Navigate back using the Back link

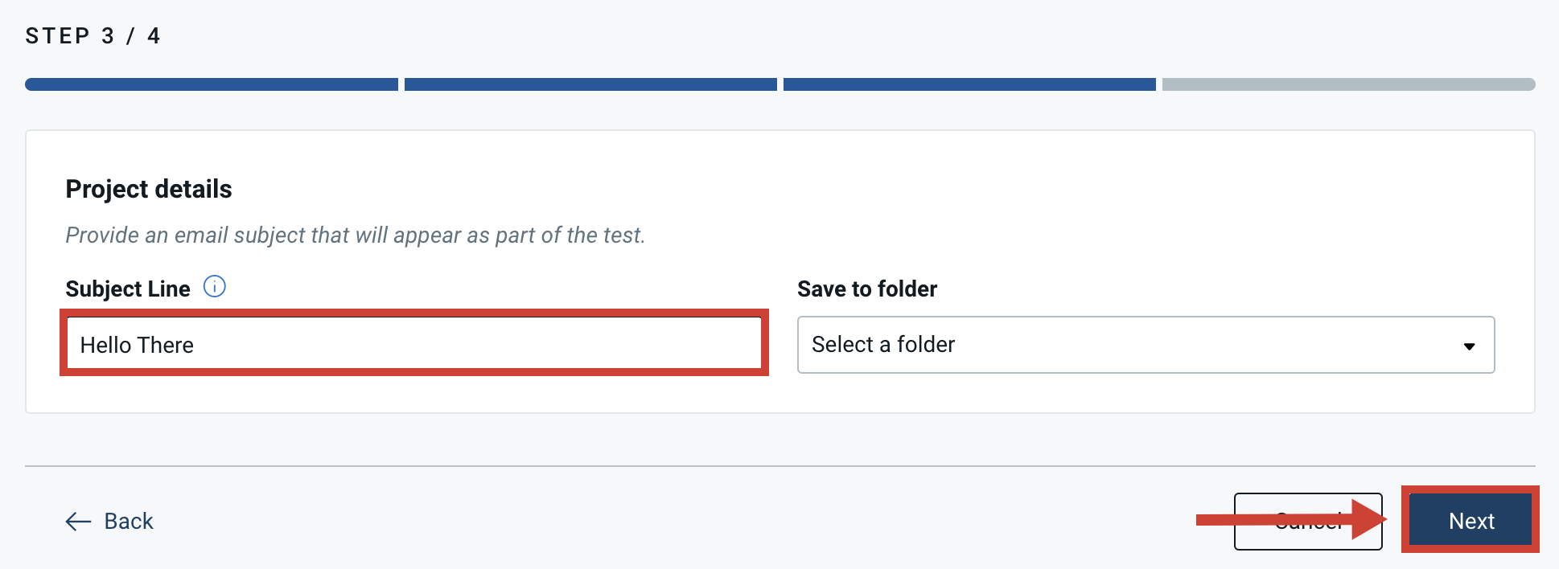click(128, 521)
